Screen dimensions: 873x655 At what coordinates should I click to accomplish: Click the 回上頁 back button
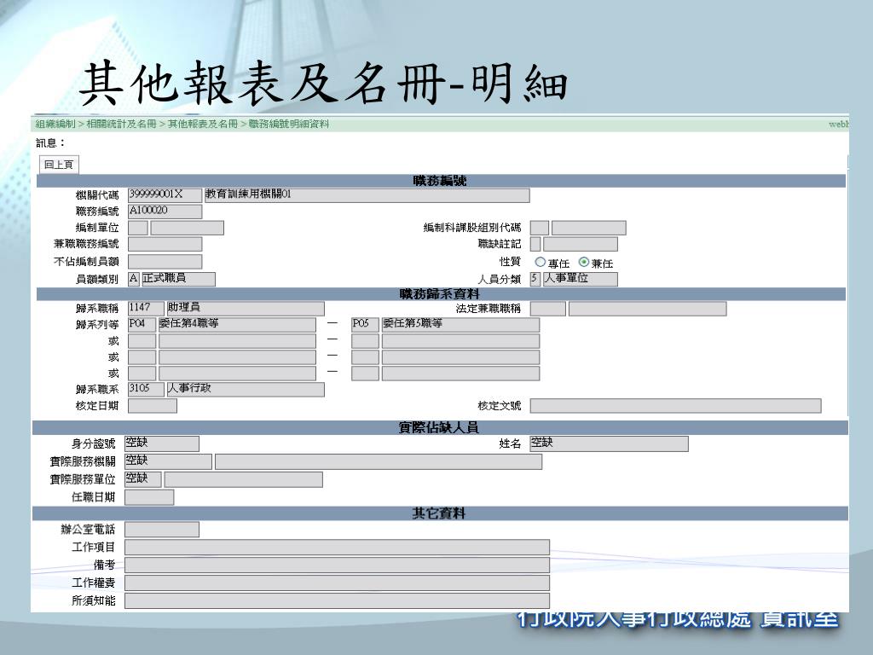59,165
